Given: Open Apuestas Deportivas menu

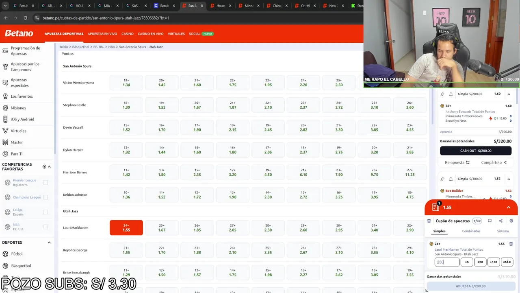Looking at the screenshot, I should click(64, 34).
